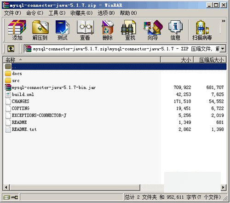The height and width of the screenshot is (203, 230).
Task: Show archive Info (信息) icon
Action: pyautogui.click(x=175, y=30)
